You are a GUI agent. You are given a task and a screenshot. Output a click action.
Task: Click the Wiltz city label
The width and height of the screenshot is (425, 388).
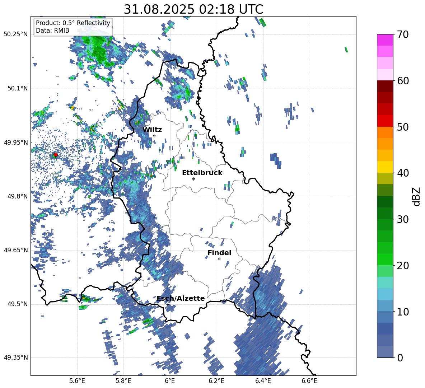(x=152, y=130)
